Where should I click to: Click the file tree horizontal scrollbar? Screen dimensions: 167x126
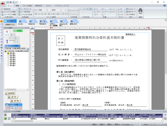coord(17,90)
